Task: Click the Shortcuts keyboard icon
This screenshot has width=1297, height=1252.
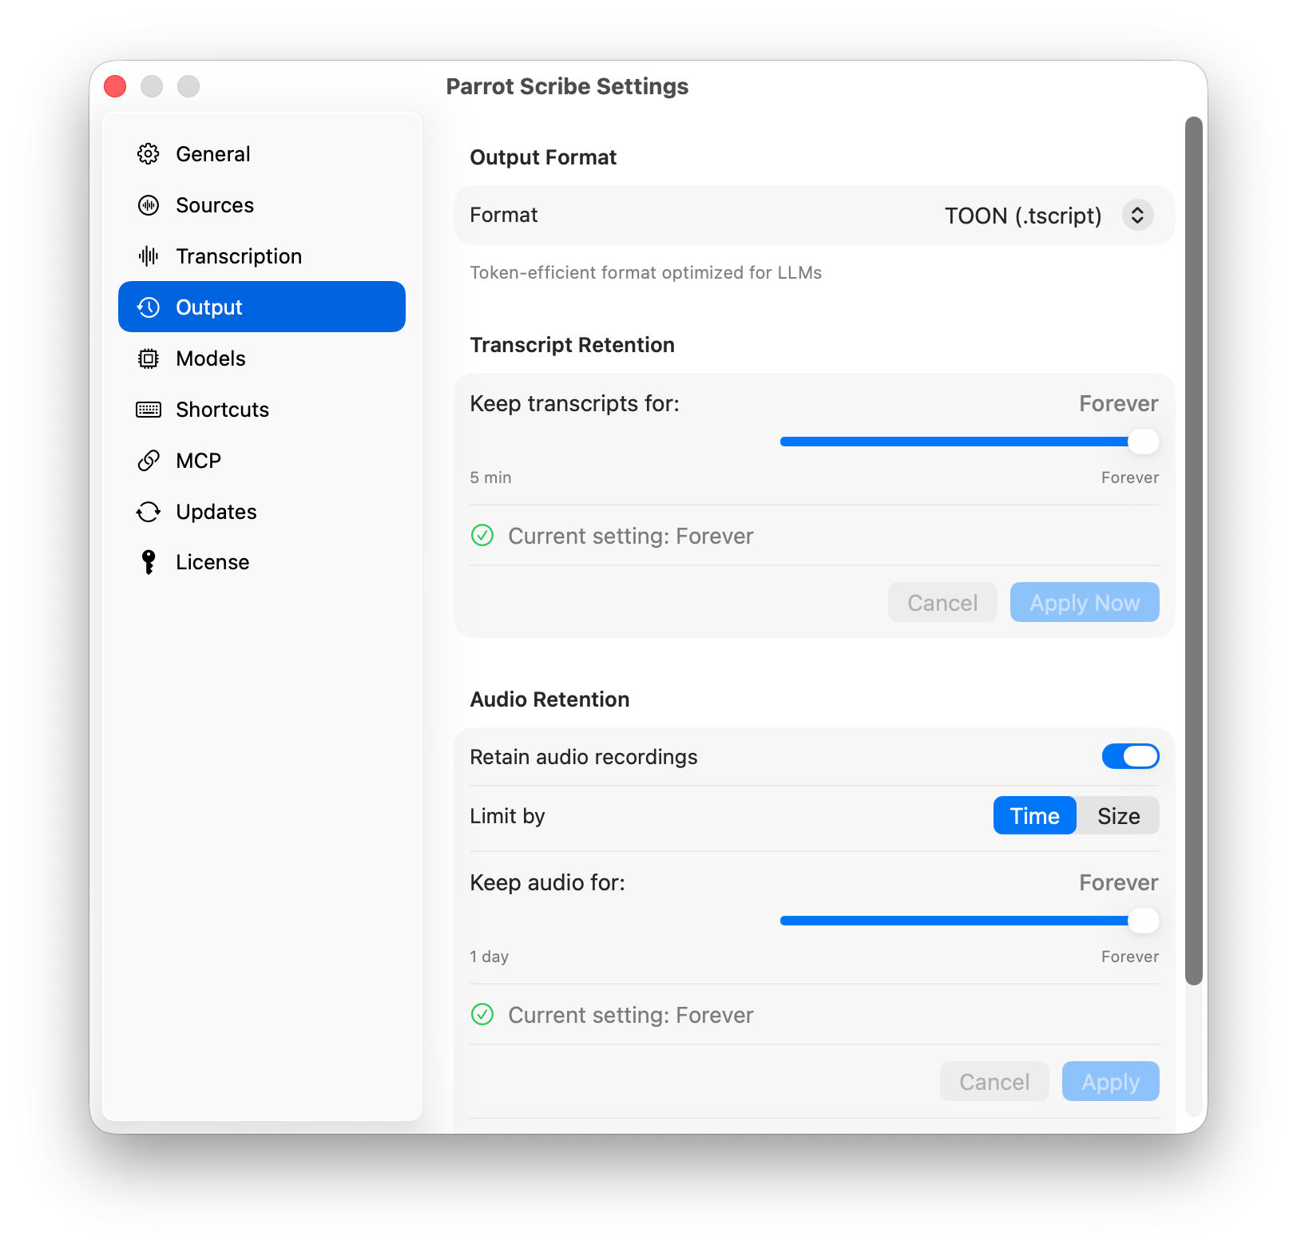Action: [x=149, y=410]
